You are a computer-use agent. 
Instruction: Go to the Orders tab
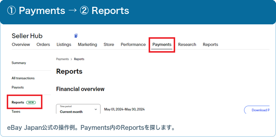pos(43,44)
